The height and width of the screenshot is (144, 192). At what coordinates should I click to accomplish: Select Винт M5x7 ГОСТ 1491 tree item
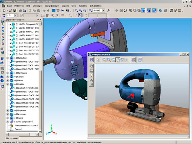pyautogui.click(x=26, y=92)
